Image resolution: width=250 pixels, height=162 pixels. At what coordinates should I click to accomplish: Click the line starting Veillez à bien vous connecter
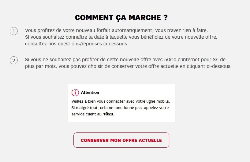[x=120, y=101]
